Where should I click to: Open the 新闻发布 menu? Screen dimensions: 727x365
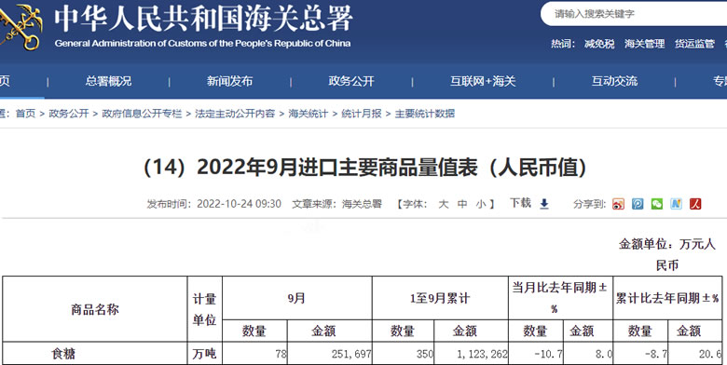[230, 81]
